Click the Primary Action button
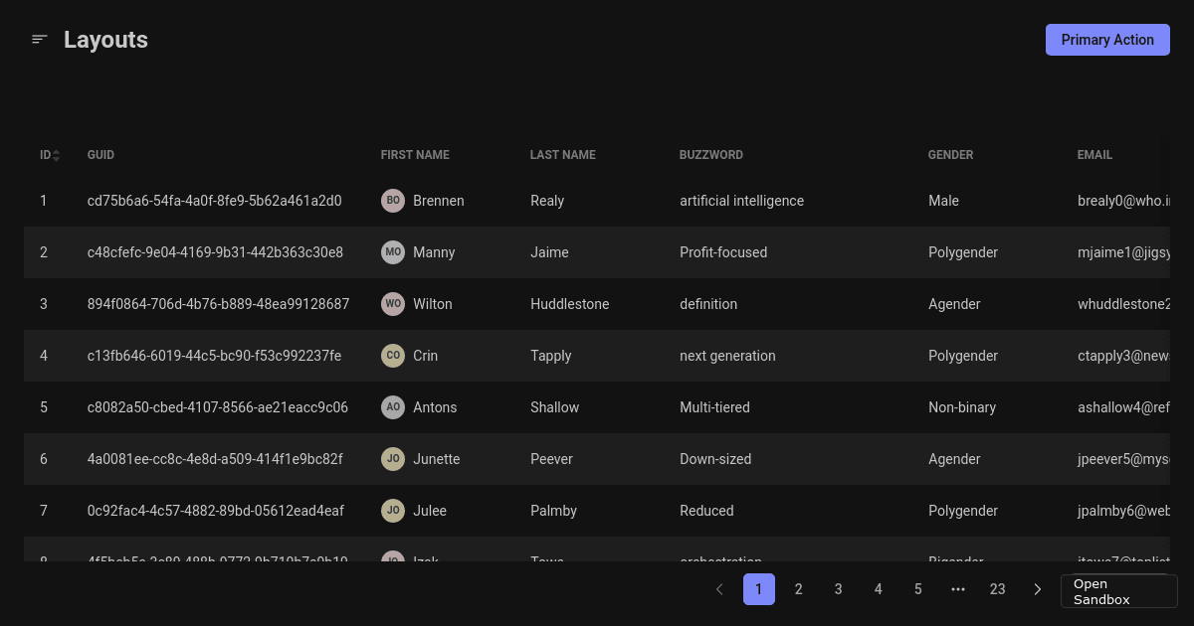The height and width of the screenshot is (626, 1194). click(x=1107, y=39)
